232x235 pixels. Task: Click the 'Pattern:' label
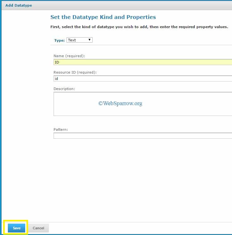(x=61, y=130)
